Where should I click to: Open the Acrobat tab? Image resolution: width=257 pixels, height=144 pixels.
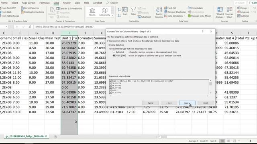click(97, 3)
